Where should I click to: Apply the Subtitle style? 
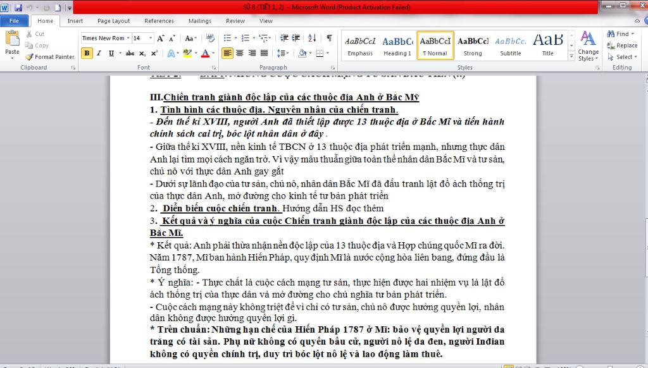[x=511, y=46]
